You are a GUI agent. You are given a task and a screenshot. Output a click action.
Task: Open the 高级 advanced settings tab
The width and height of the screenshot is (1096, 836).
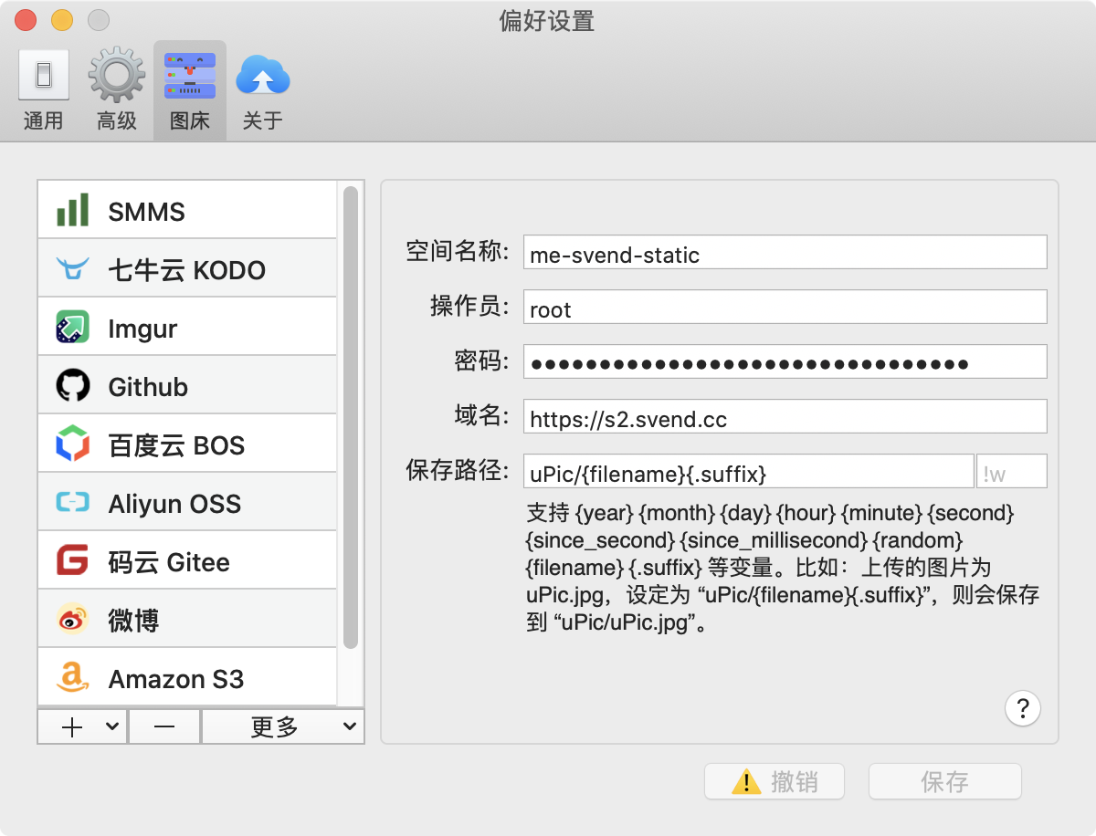pyautogui.click(x=117, y=89)
